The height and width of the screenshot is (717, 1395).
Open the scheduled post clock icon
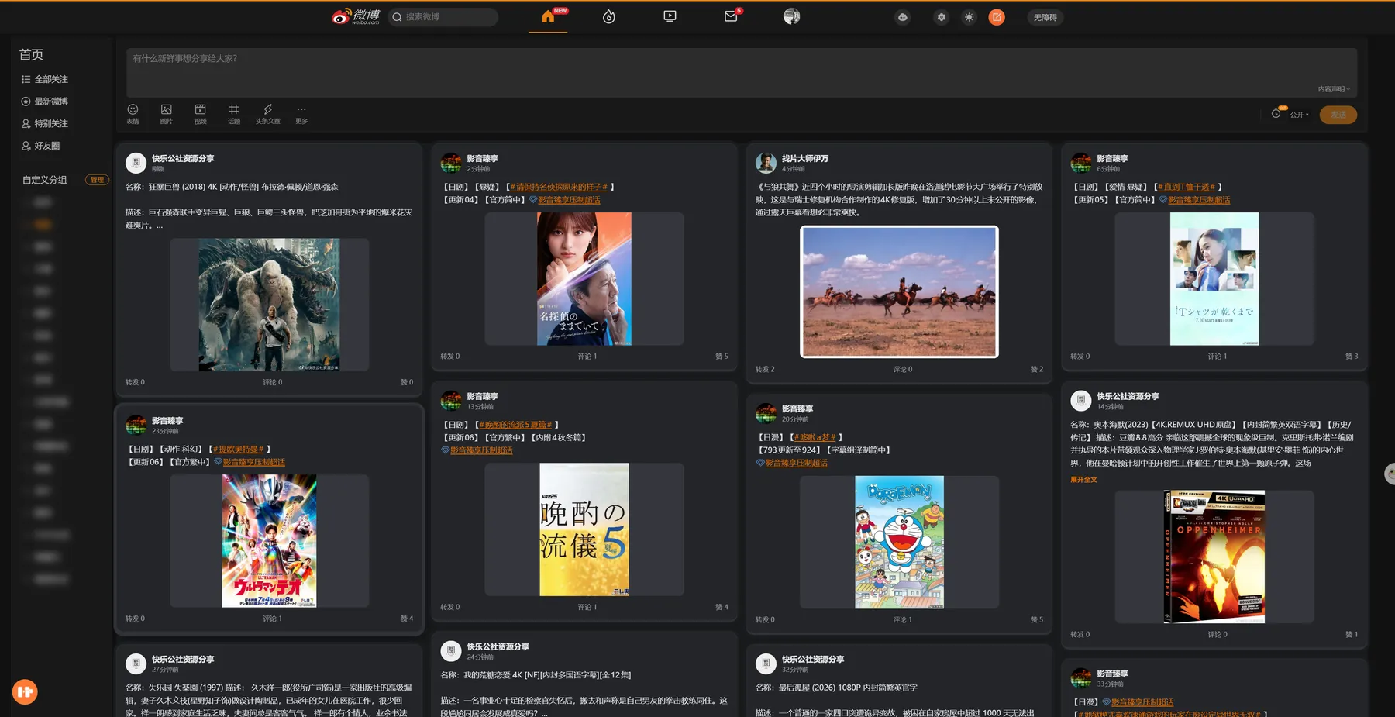pyautogui.click(x=1276, y=114)
